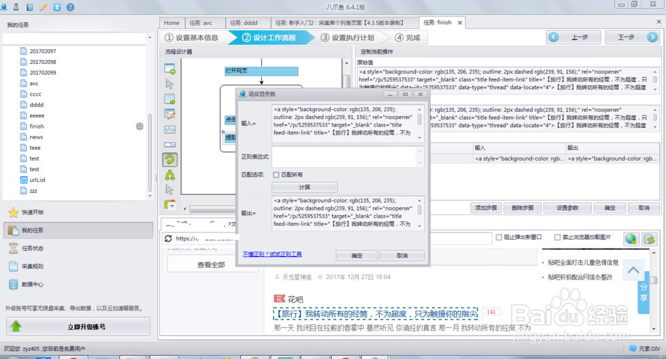Click the green refresh page icon button

649,238
